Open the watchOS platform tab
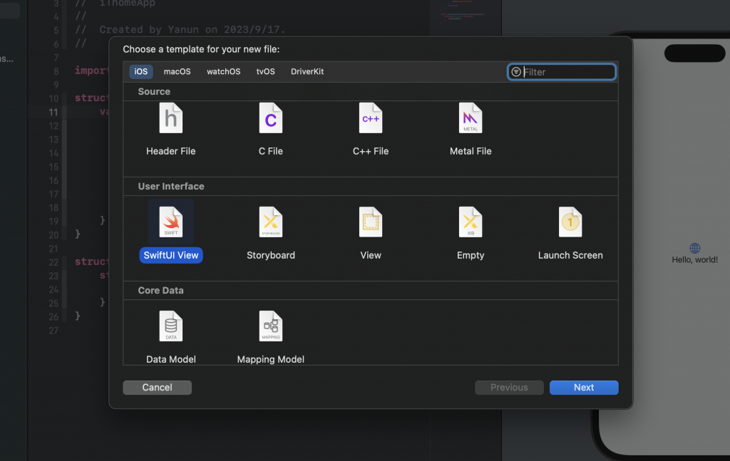The height and width of the screenshot is (461, 730). (223, 72)
